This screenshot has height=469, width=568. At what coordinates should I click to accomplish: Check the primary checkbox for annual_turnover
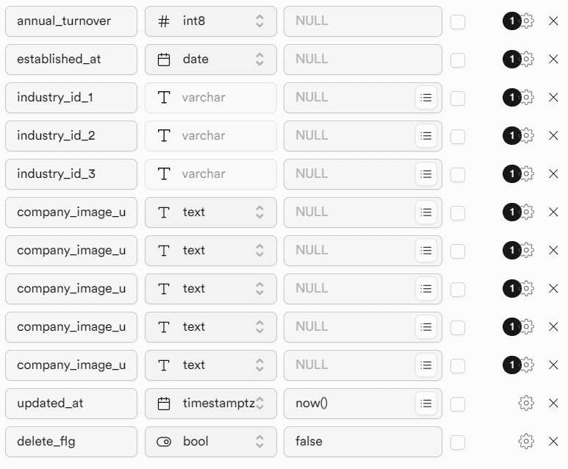(x=458, y=21)
